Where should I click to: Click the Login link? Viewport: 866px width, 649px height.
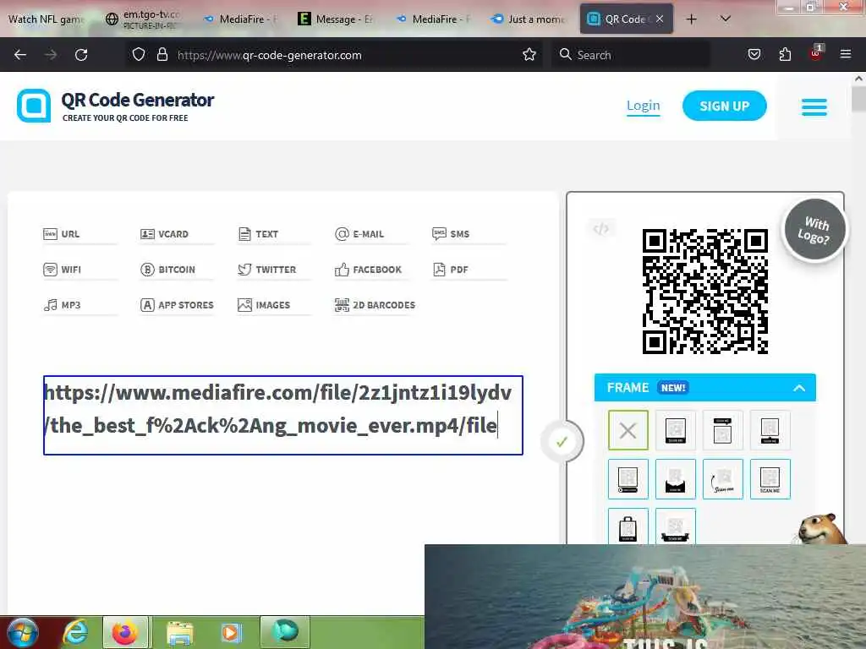click(643, 106)
